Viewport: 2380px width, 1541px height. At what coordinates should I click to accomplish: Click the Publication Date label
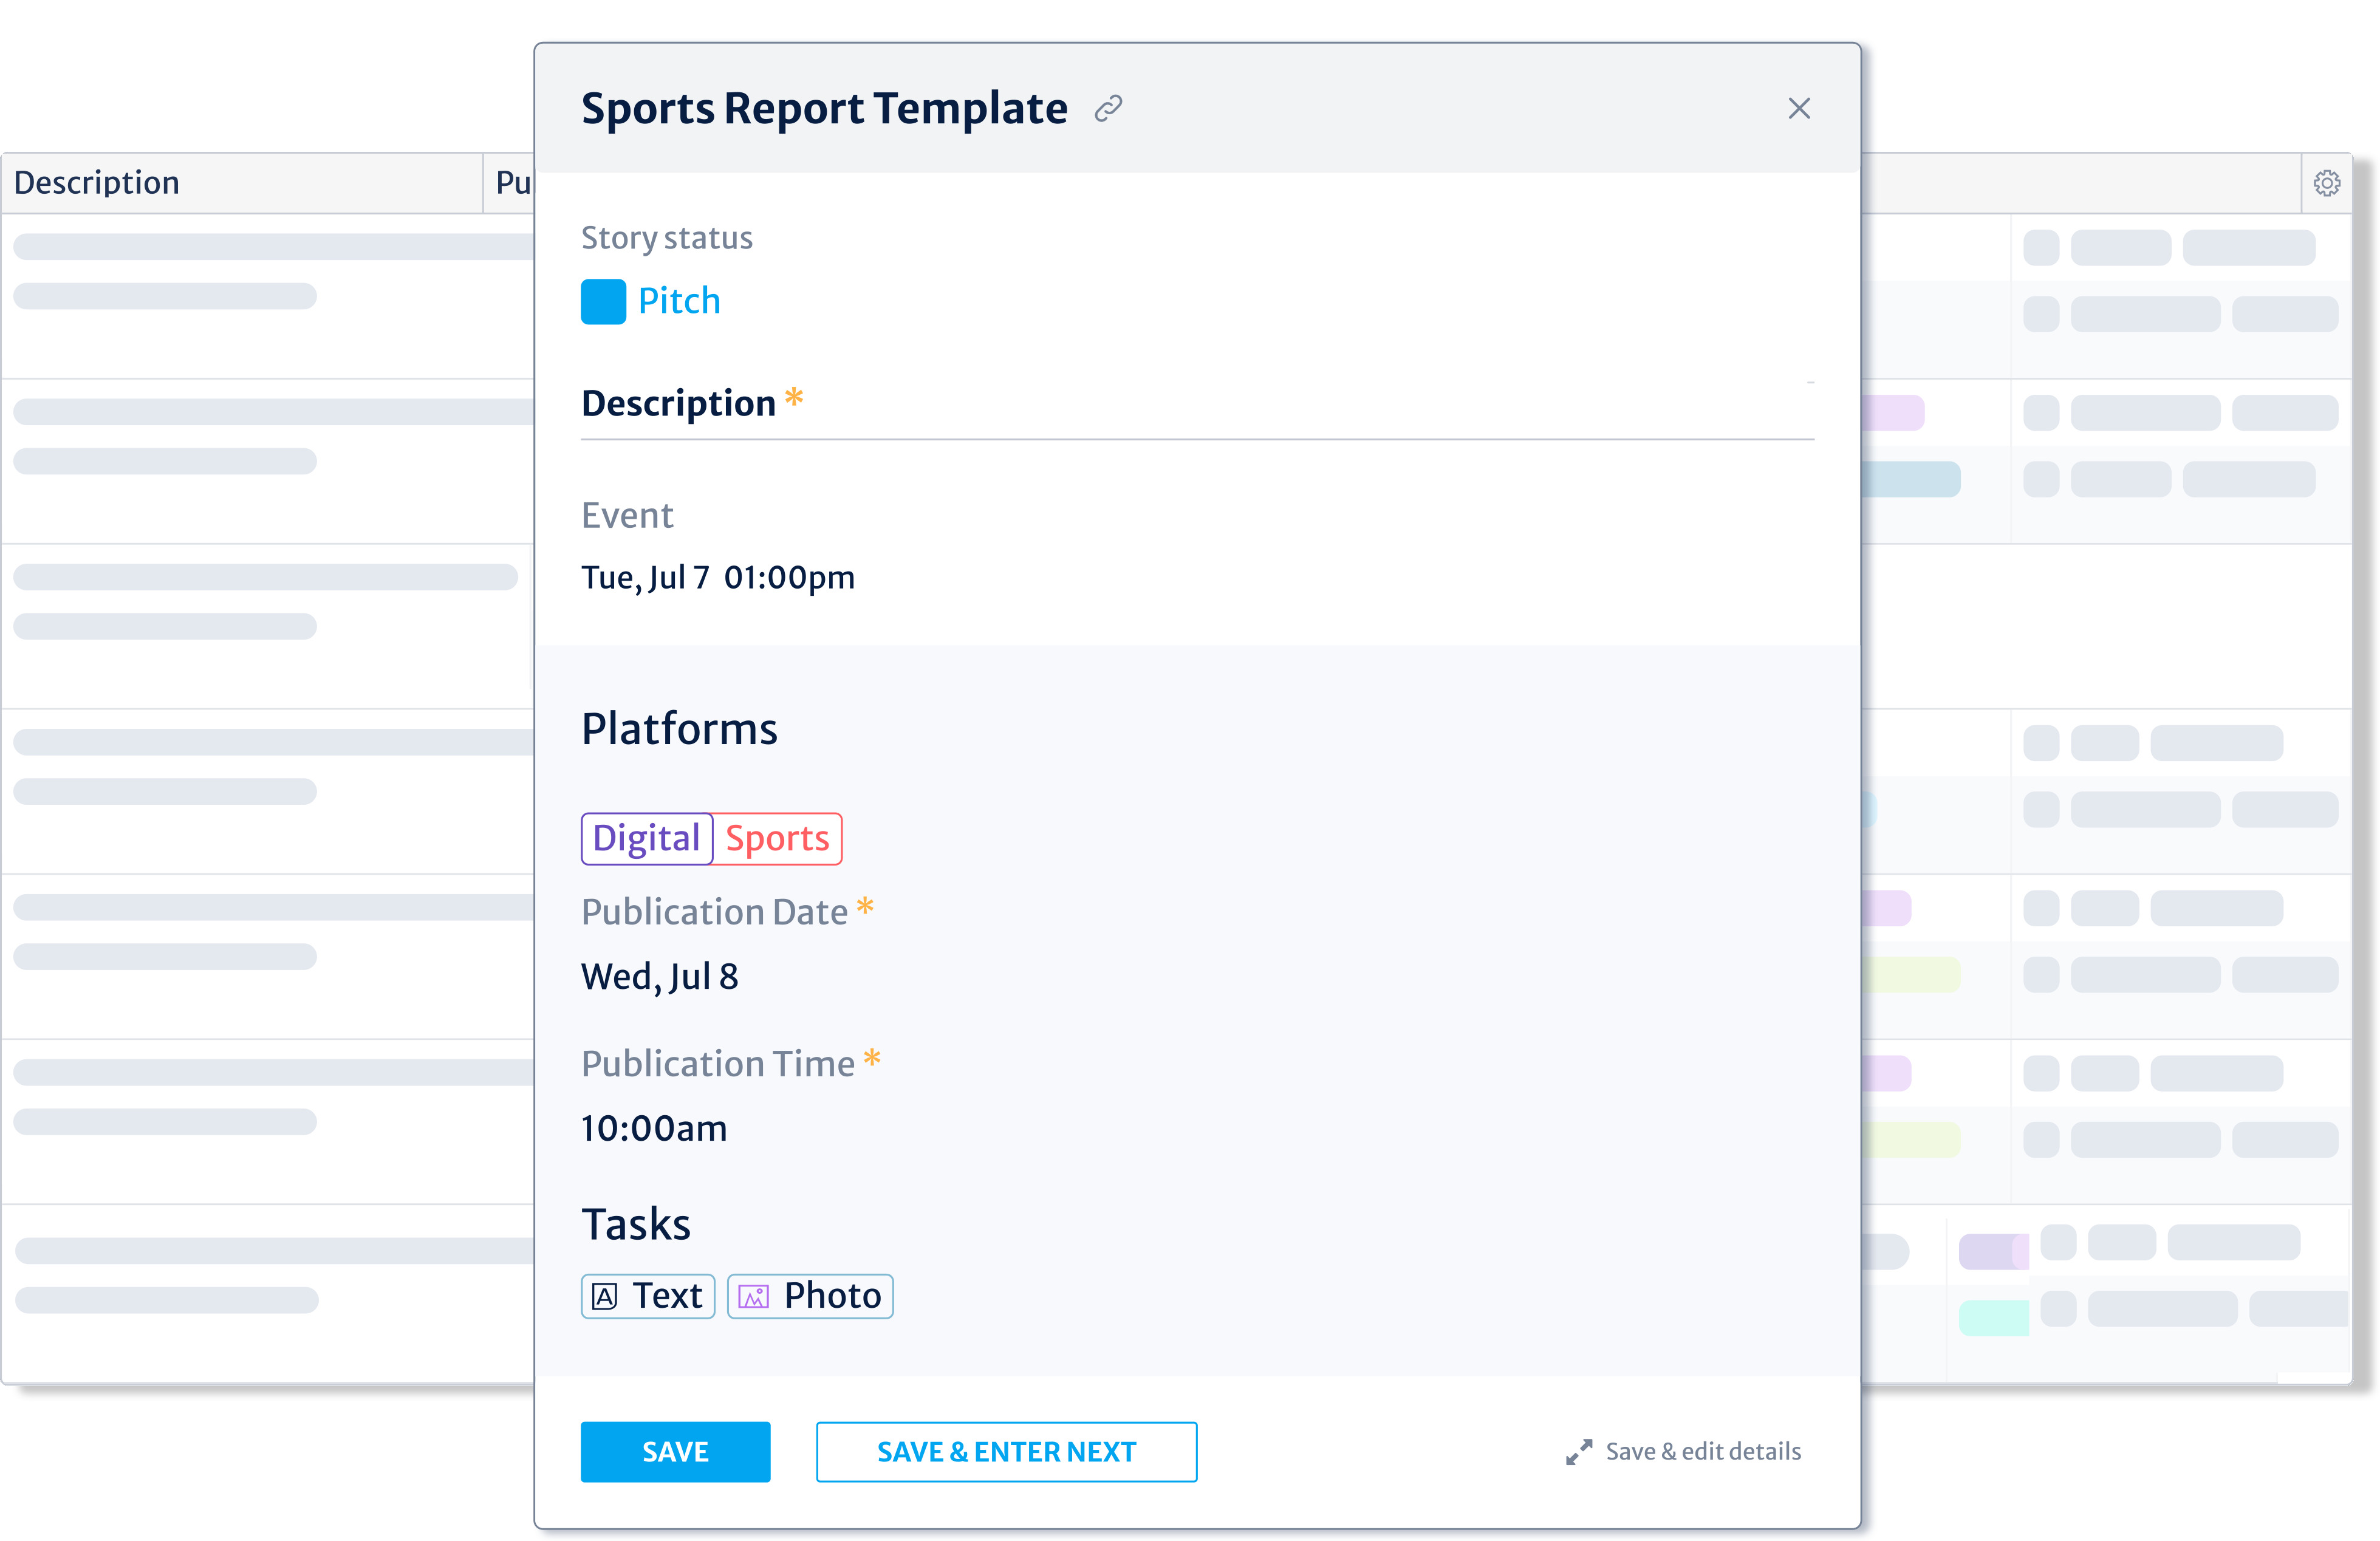714,912
